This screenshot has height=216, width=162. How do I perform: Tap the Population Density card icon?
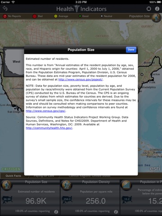click(67, 185)
